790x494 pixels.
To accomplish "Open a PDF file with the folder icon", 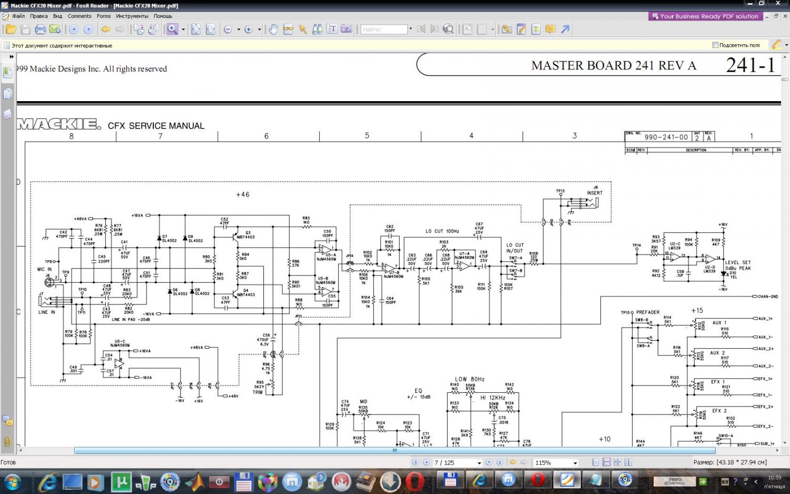I will pyautogui.click(x=11, y=29).
